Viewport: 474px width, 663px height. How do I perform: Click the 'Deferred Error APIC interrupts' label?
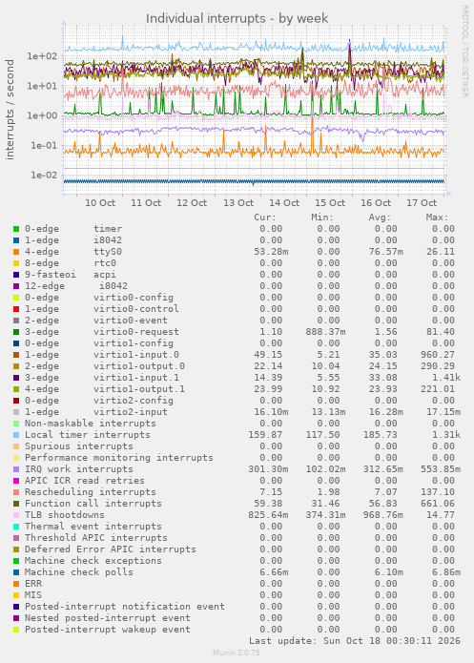[111, 549]
